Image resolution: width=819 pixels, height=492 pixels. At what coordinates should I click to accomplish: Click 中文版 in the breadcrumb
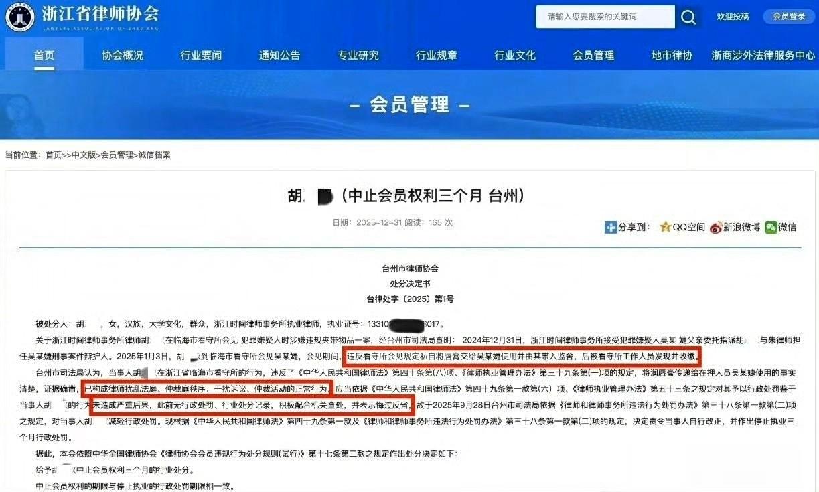(84, 155)
